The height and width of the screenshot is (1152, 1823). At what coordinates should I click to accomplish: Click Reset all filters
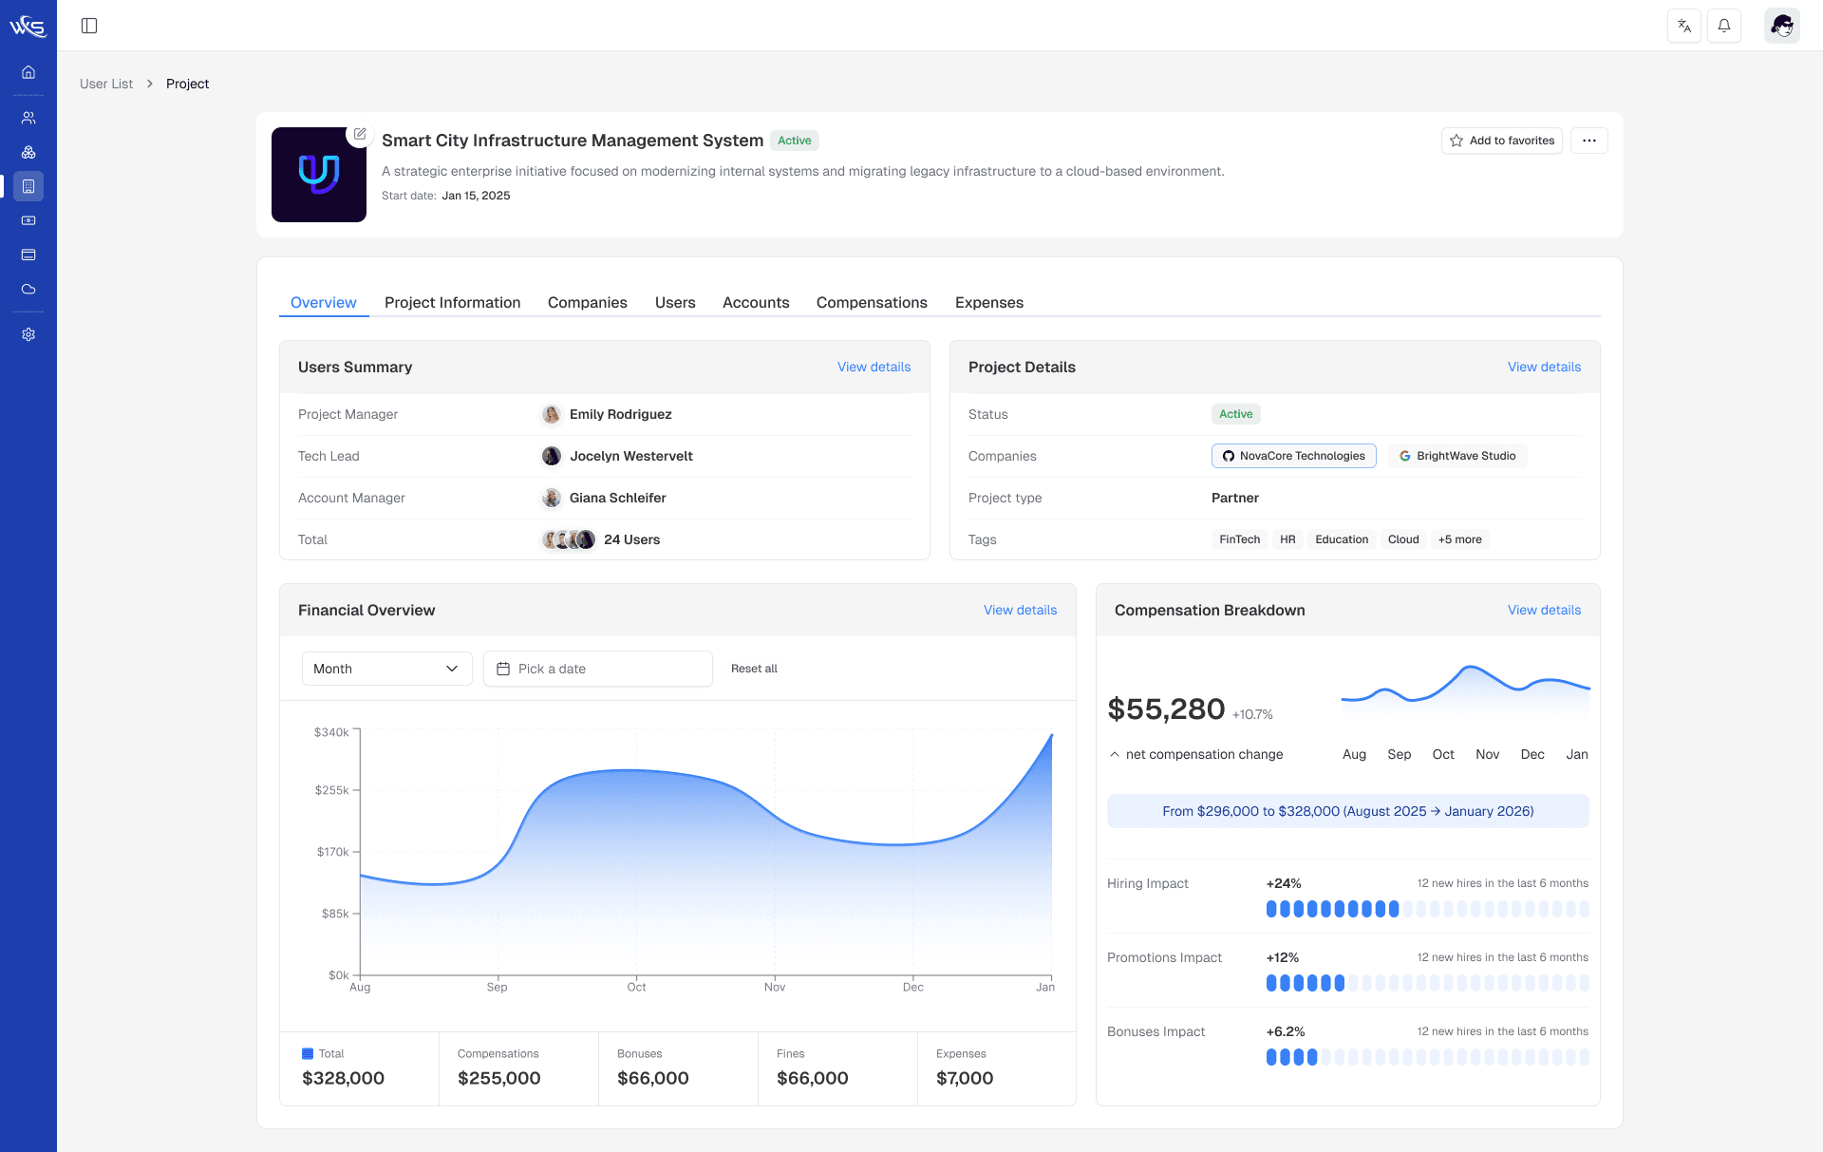754,669
